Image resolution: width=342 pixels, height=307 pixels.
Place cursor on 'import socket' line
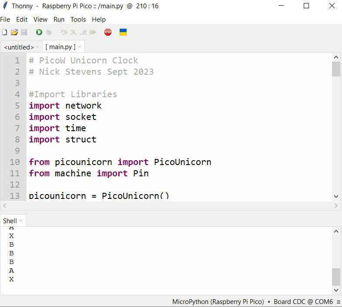point(63,117)
